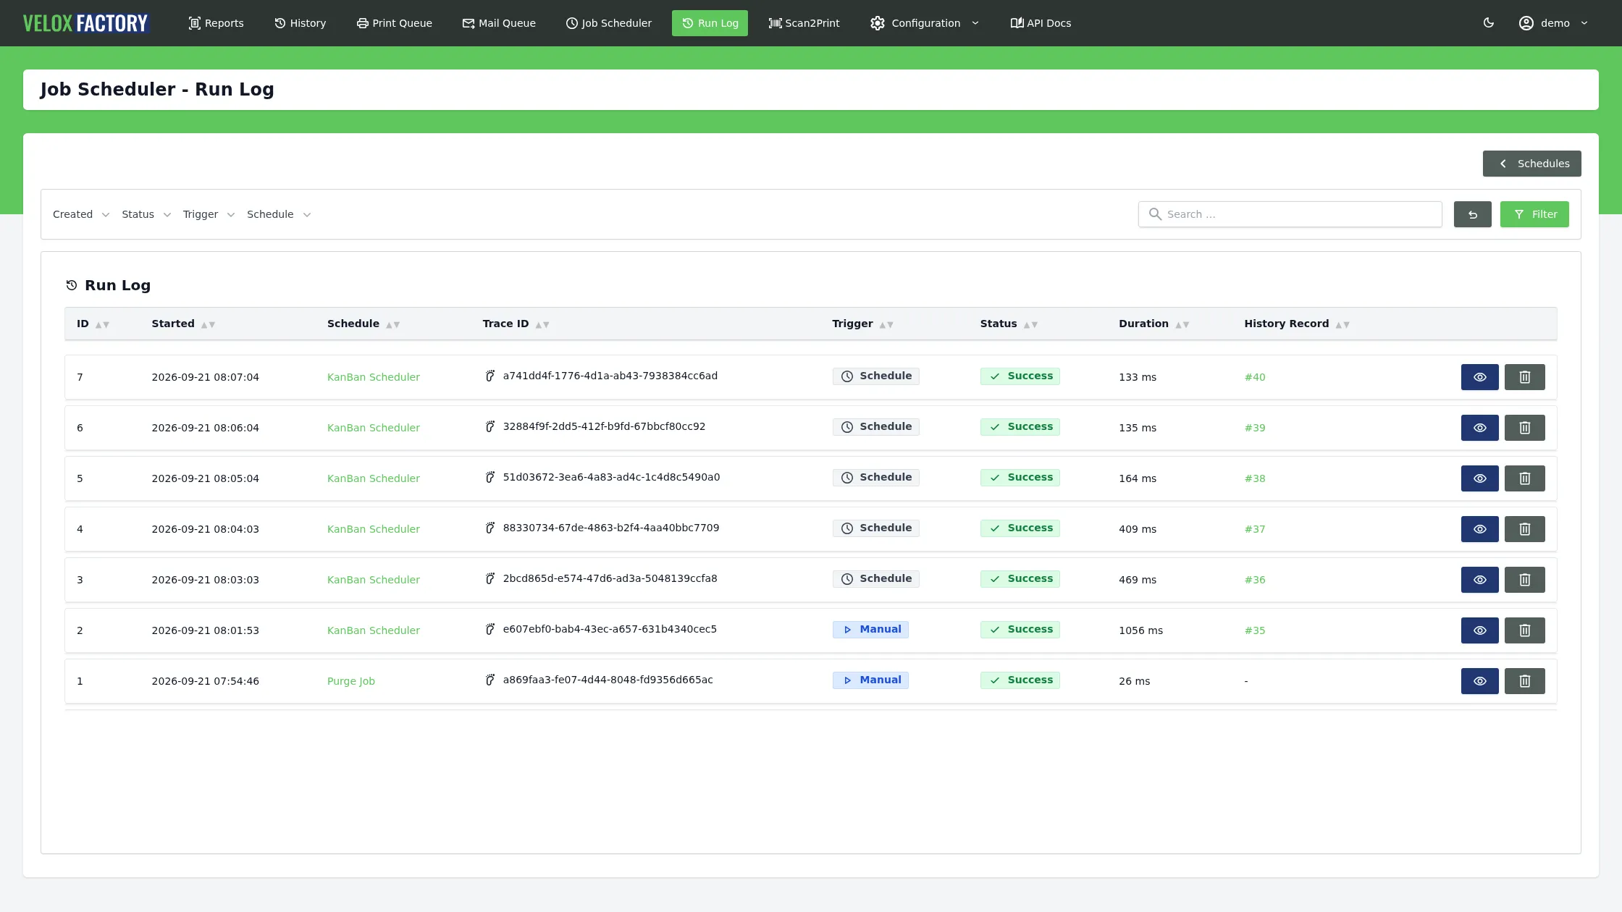This screenshot has height=912, width=1622.
Task: View details of Purge Job run
Action: pyautogui.click(x=1479, y=681)
